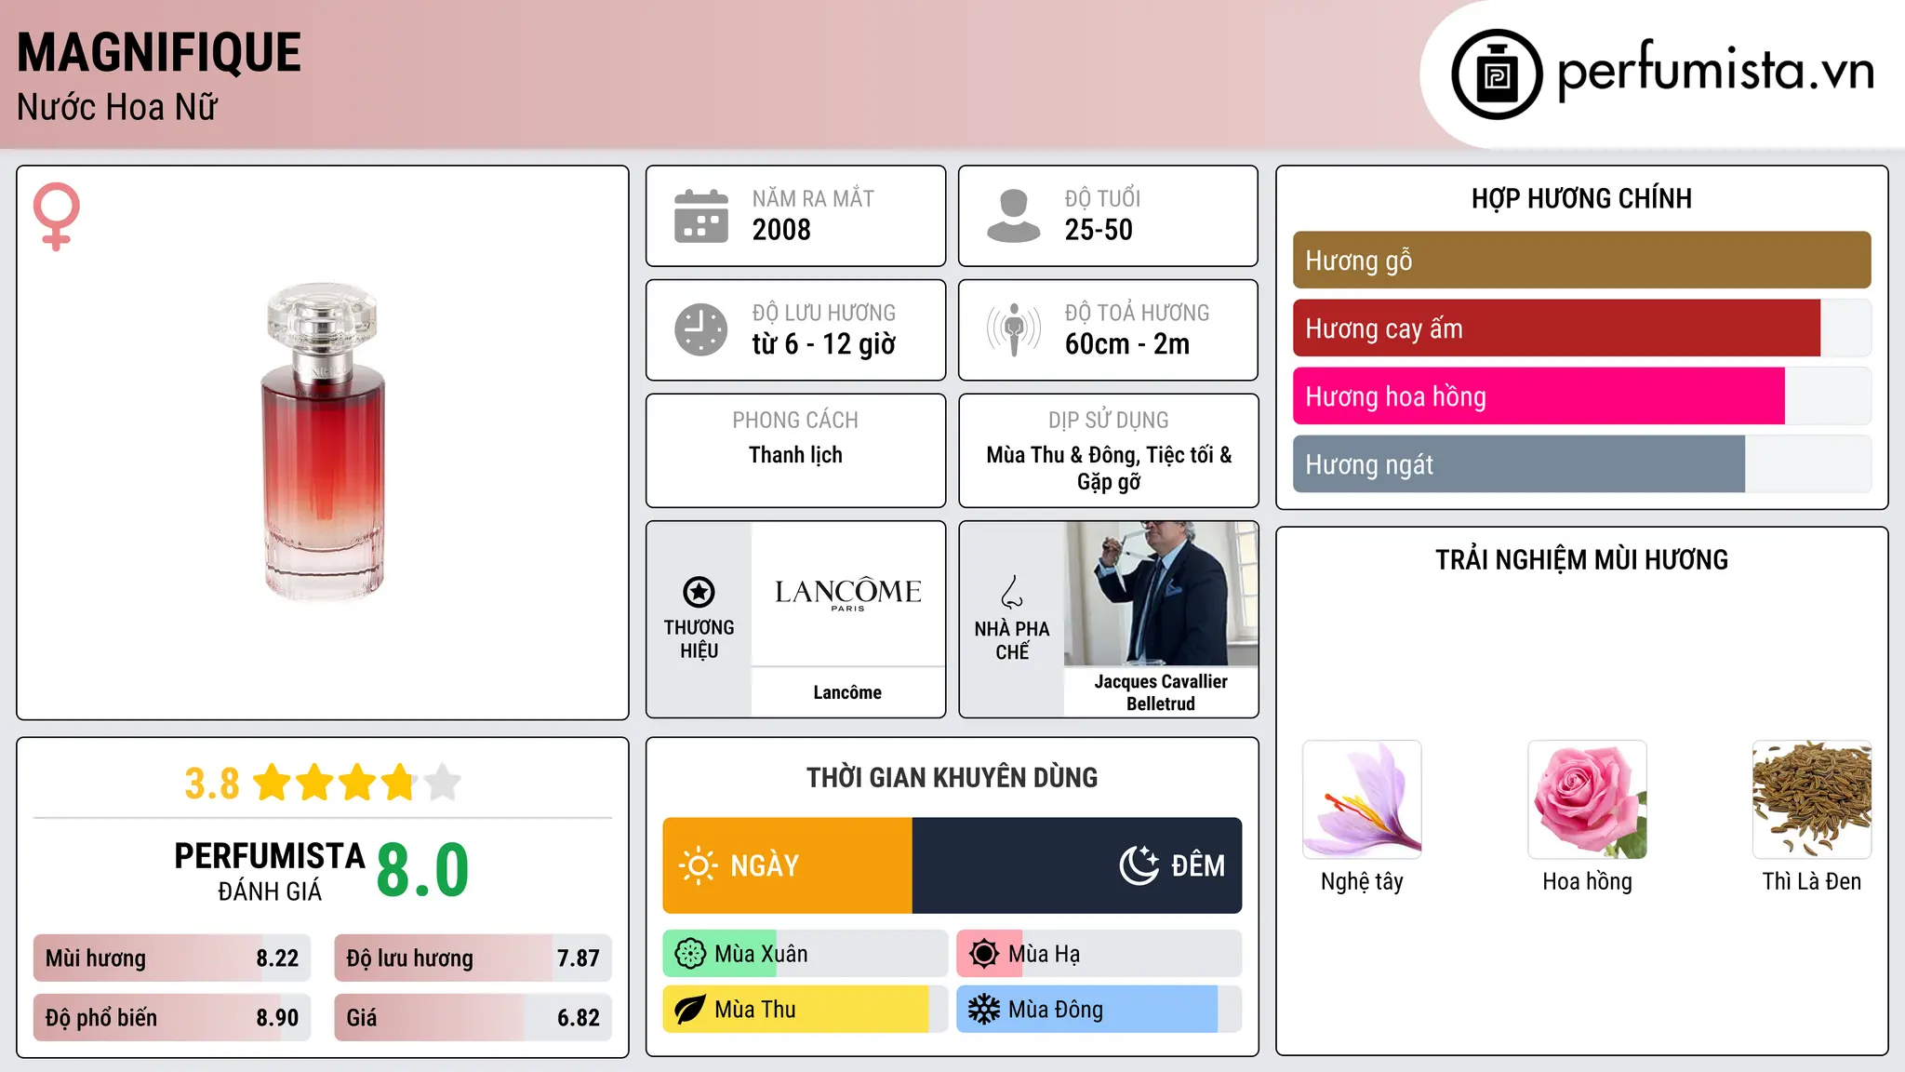This screenshot has width=1905, height=1072.
Task: Click the Độ lưu hương 7.87 score bar
Action: [473, 958]
